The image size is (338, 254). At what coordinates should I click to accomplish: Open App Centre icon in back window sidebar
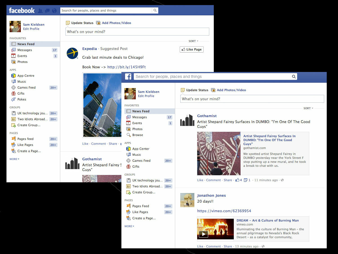click(14, 76)
